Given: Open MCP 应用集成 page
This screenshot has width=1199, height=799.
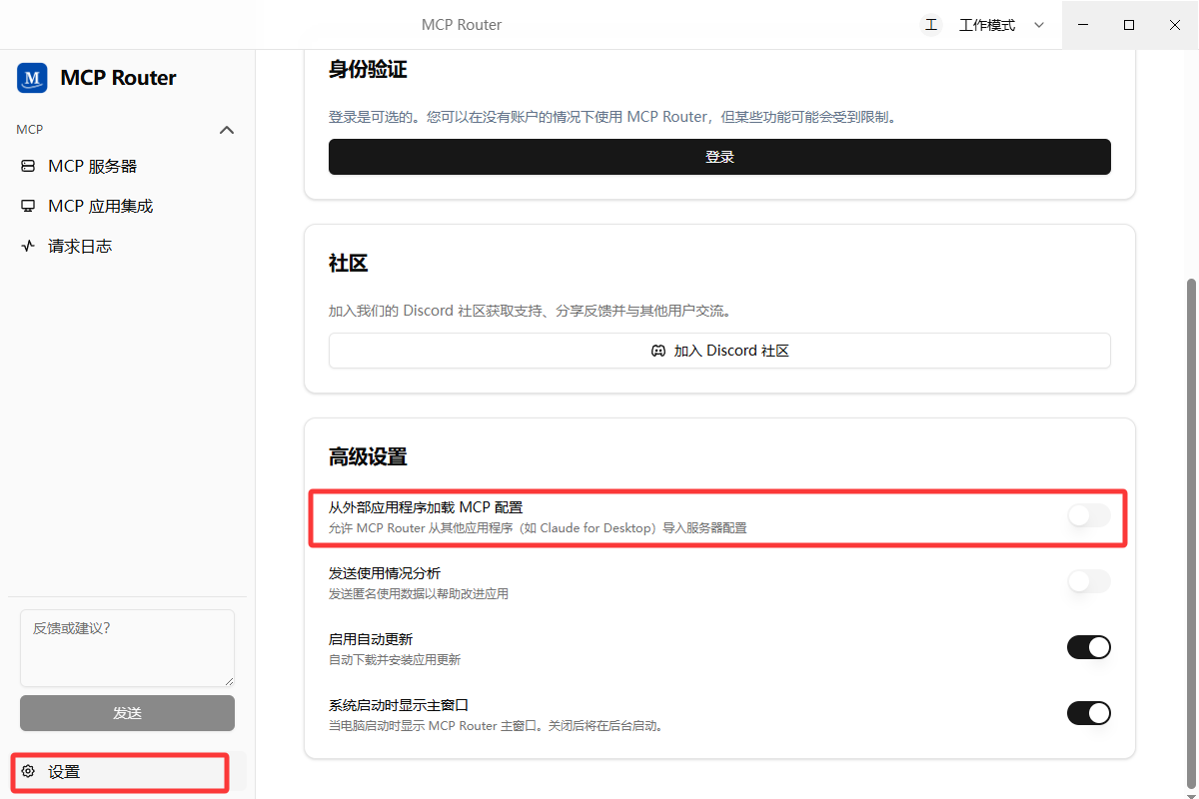Looking at the screenshot, I should [128, 206].
